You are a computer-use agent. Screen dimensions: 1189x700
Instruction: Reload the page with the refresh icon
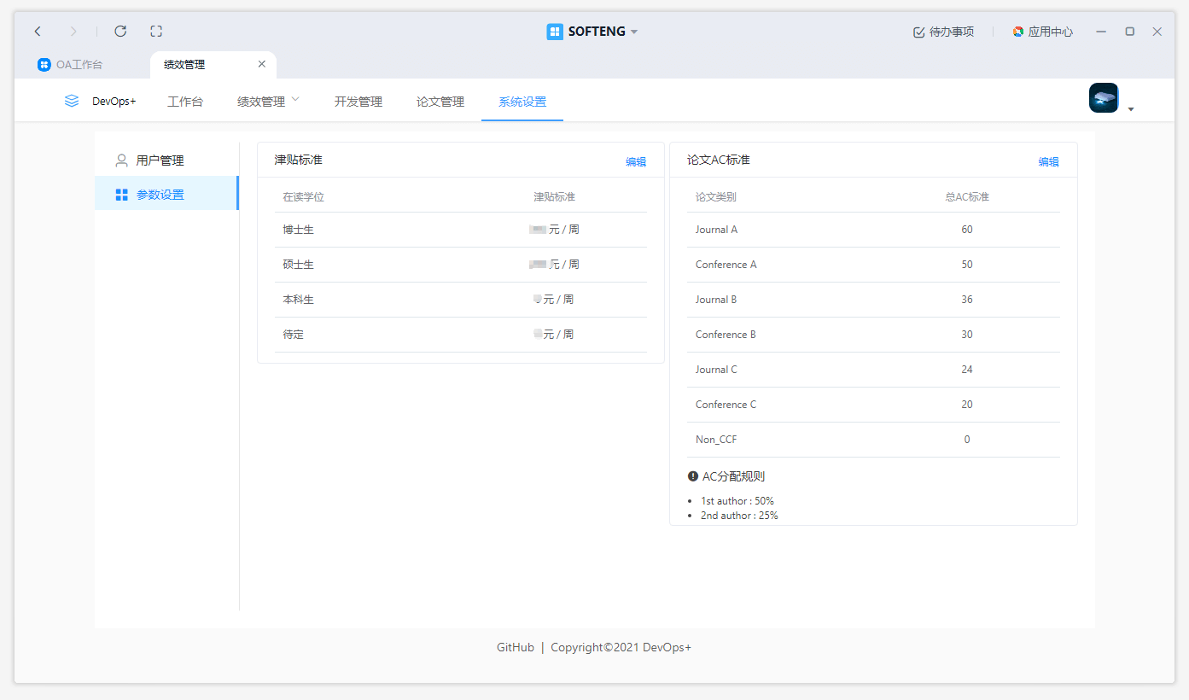point(120,32)
